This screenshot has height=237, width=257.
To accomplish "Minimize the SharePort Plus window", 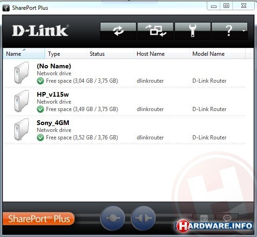I will click(214, 6).
